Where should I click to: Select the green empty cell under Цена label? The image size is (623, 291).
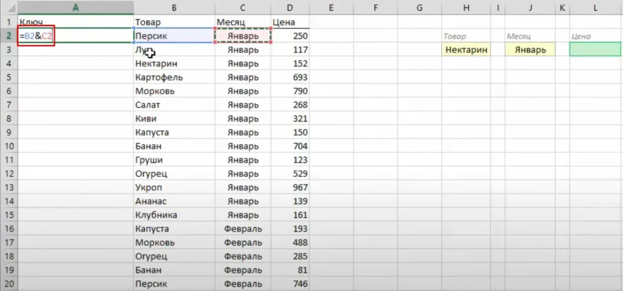tap(596, 50)
